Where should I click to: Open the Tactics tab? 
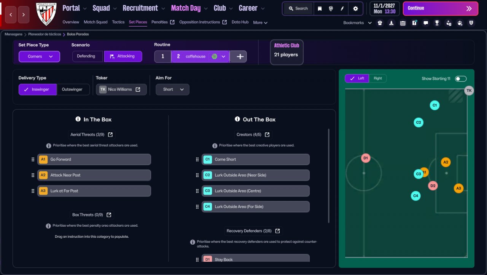pyautogui.click(x=118, y=22)
